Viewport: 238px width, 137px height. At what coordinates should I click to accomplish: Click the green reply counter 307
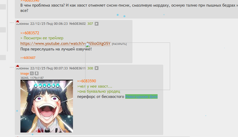coord(90,24)
